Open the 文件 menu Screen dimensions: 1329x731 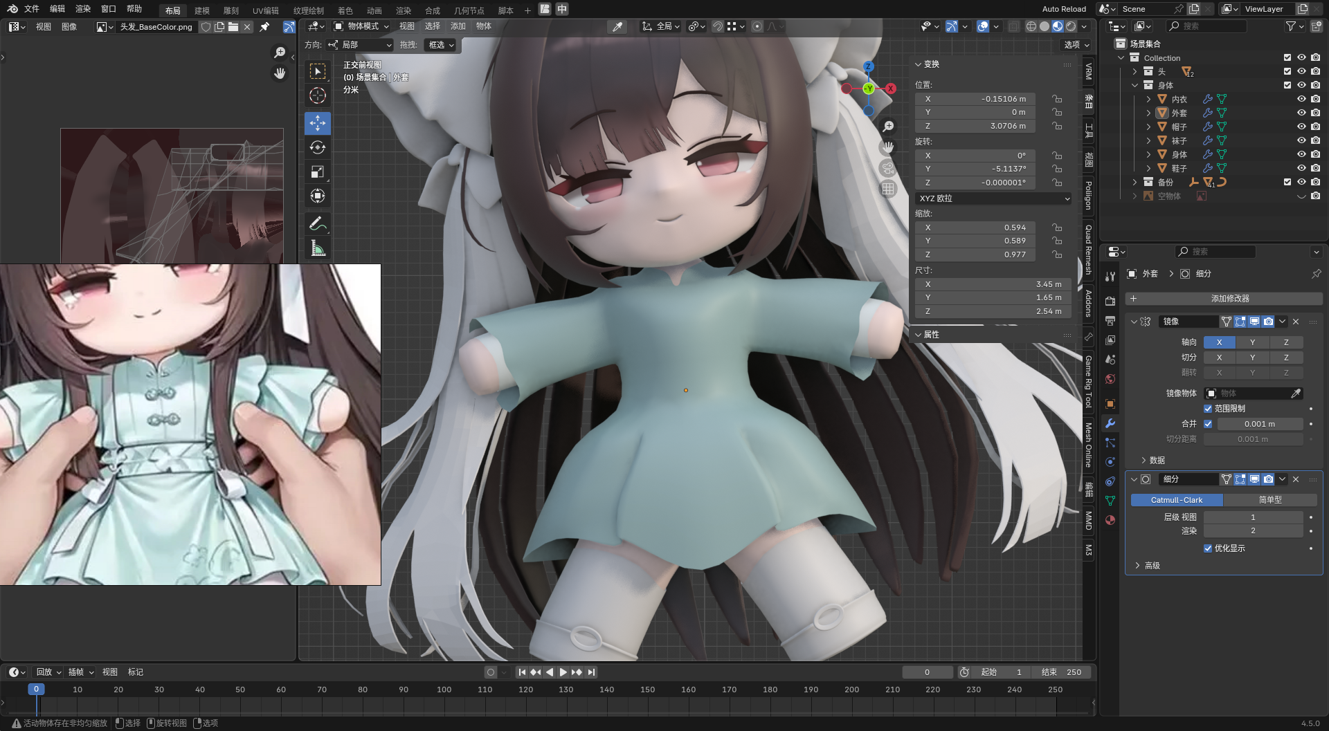coord(32,9)
